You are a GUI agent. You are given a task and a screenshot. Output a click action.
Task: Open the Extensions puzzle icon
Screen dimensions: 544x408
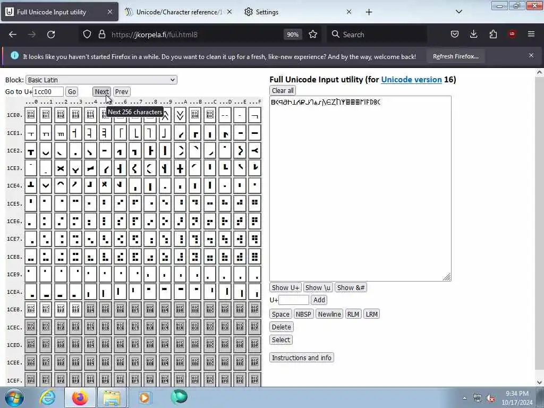pyautogui.click(x=493, y=34)
